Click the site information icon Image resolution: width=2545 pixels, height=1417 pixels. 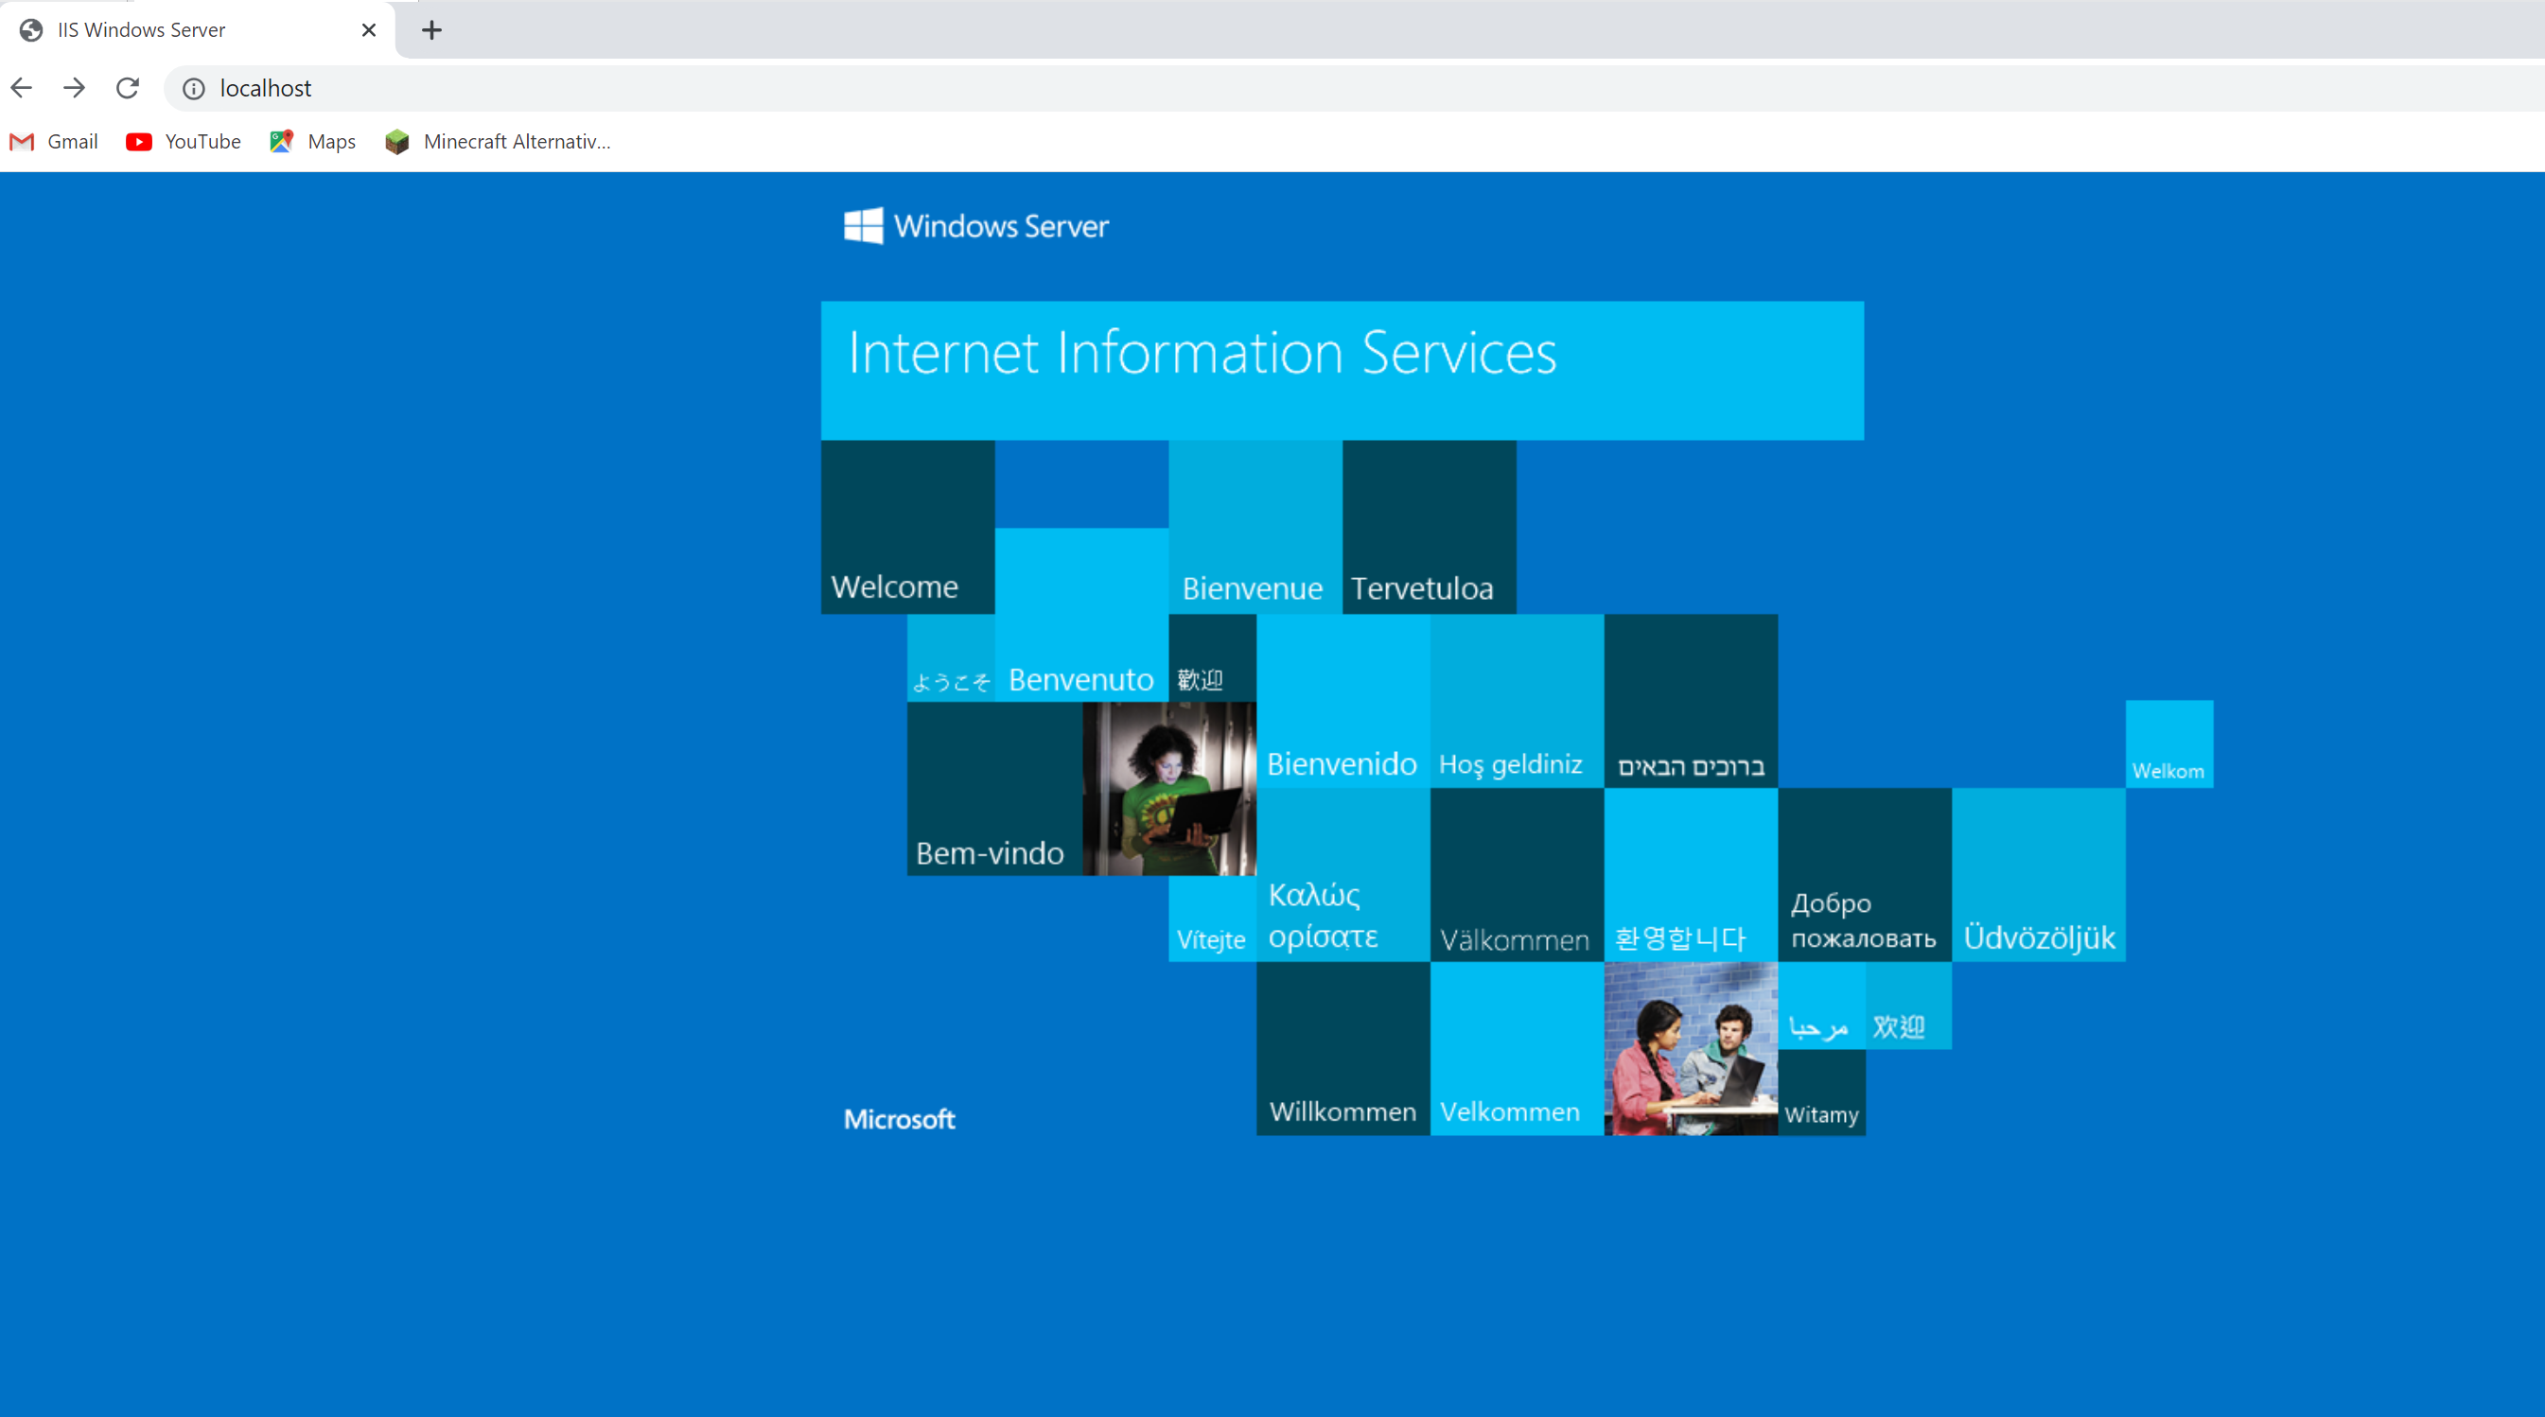(x=194, y=89)
